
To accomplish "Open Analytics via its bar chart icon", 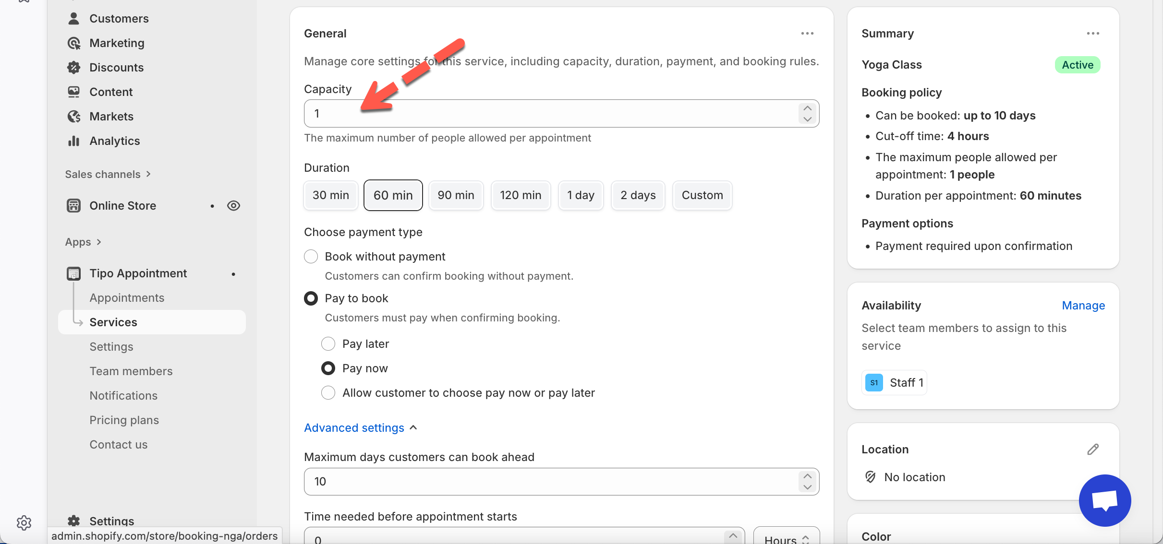I will [x=73, y=141].
